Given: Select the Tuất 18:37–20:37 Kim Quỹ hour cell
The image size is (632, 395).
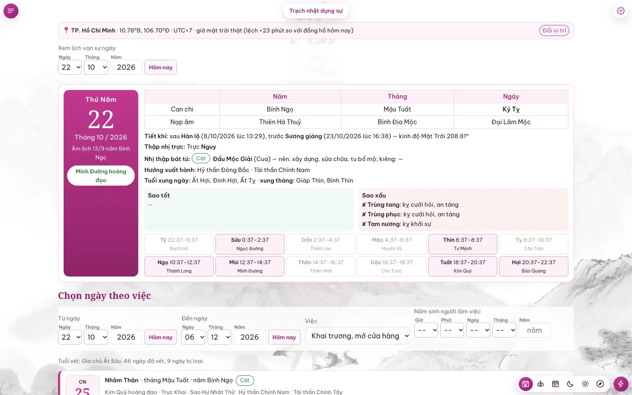Looking at the screenshot, I should coord(463,266).
